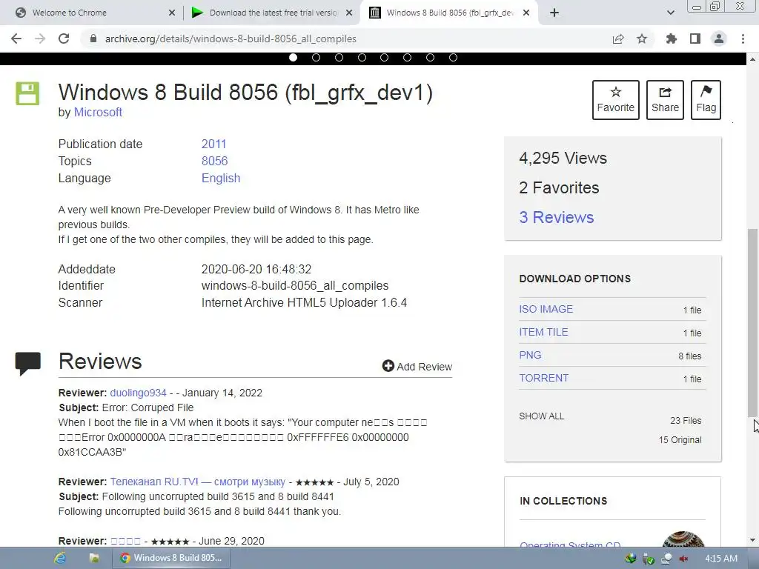Click the 4,295 Views text
The width and height of the screenshot is (759, 569).
click(563, 159)
